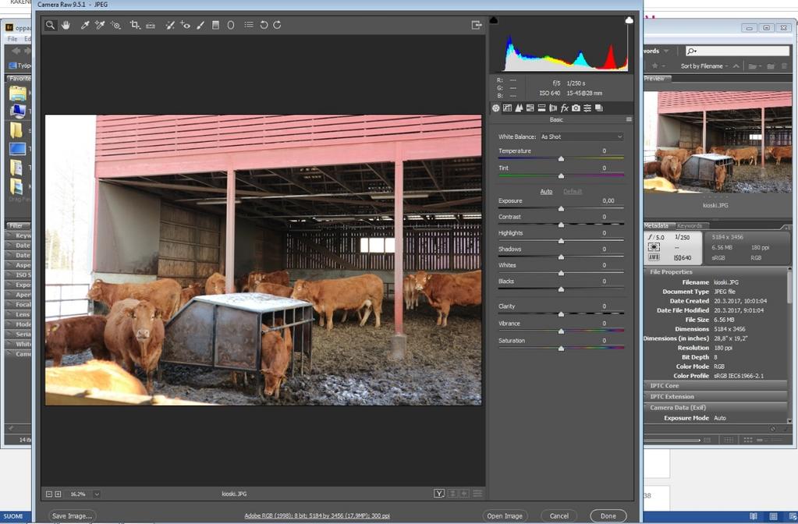Open the Bridge search options dropdown

pos(692,51)
